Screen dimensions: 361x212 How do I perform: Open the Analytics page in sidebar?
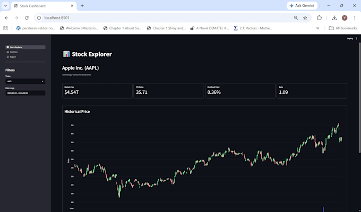(x=25, y=52)
